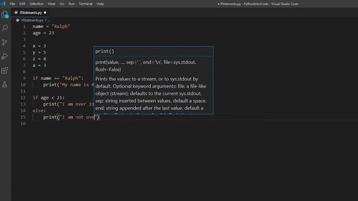Click print("I am not ove") text
Screen dimensions: 358x201
71,117
